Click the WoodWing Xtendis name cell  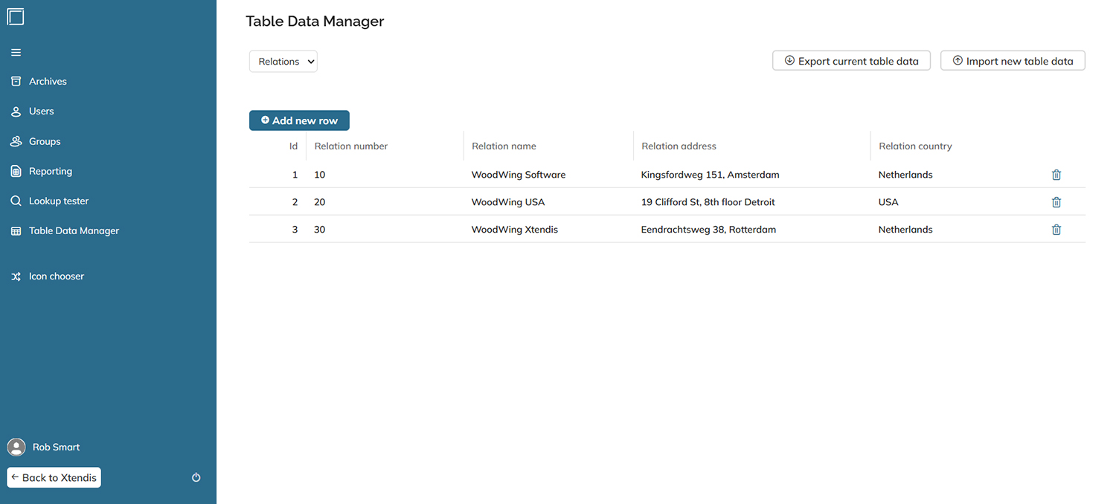[x=515, y=230]
